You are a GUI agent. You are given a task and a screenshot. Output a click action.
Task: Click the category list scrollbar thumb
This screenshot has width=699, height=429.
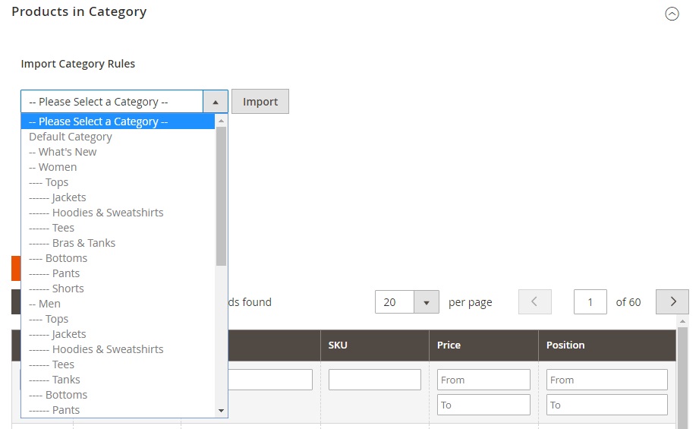[x=221, y=196]
